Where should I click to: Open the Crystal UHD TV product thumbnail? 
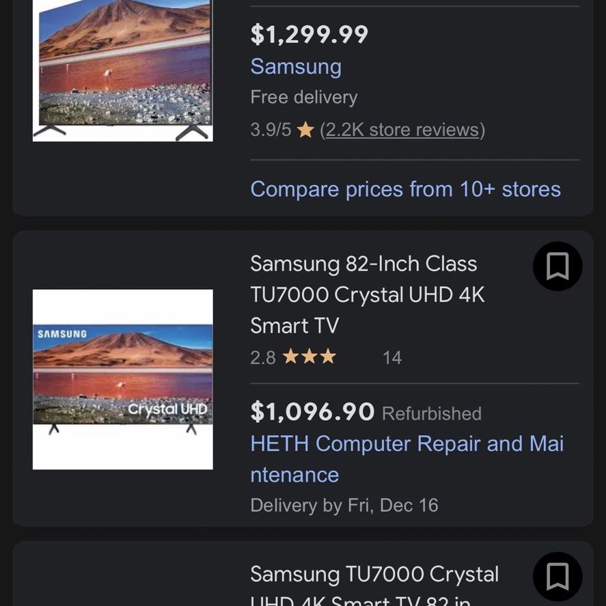pyautogui.click(x=123, y=379)
